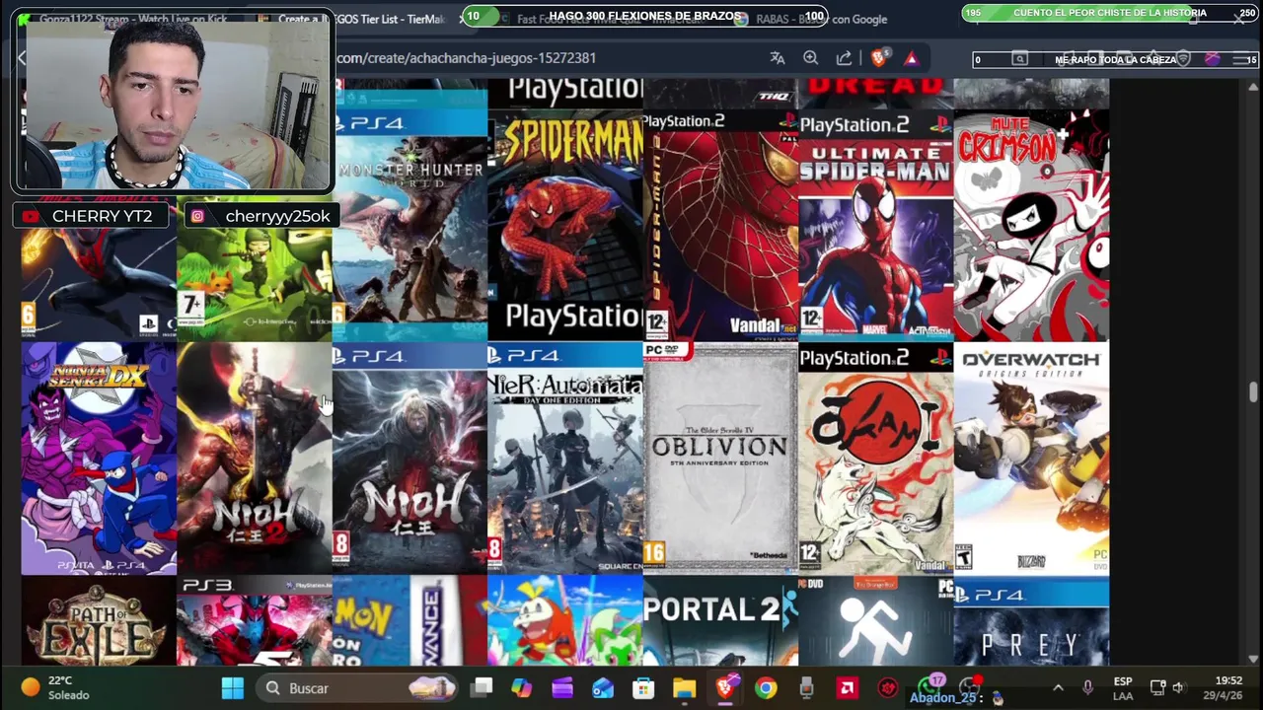
Task: Click the Brave browser taskbar icon
Action: click(725, 688)
